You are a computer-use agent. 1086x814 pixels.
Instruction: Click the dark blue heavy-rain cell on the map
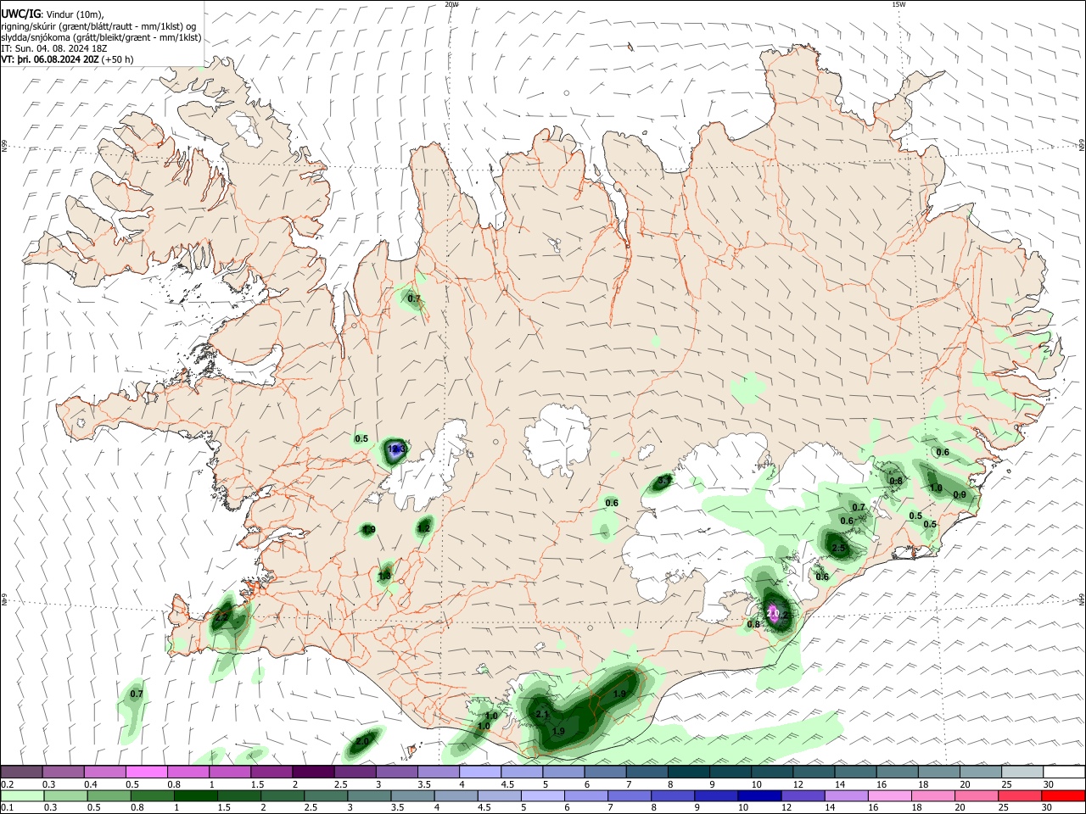point(395,452)
